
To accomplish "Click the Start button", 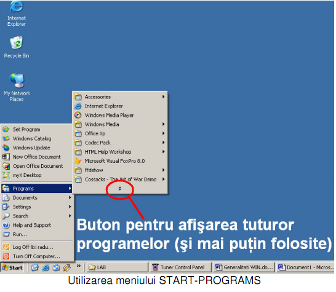I will click(x=12, y=267).
